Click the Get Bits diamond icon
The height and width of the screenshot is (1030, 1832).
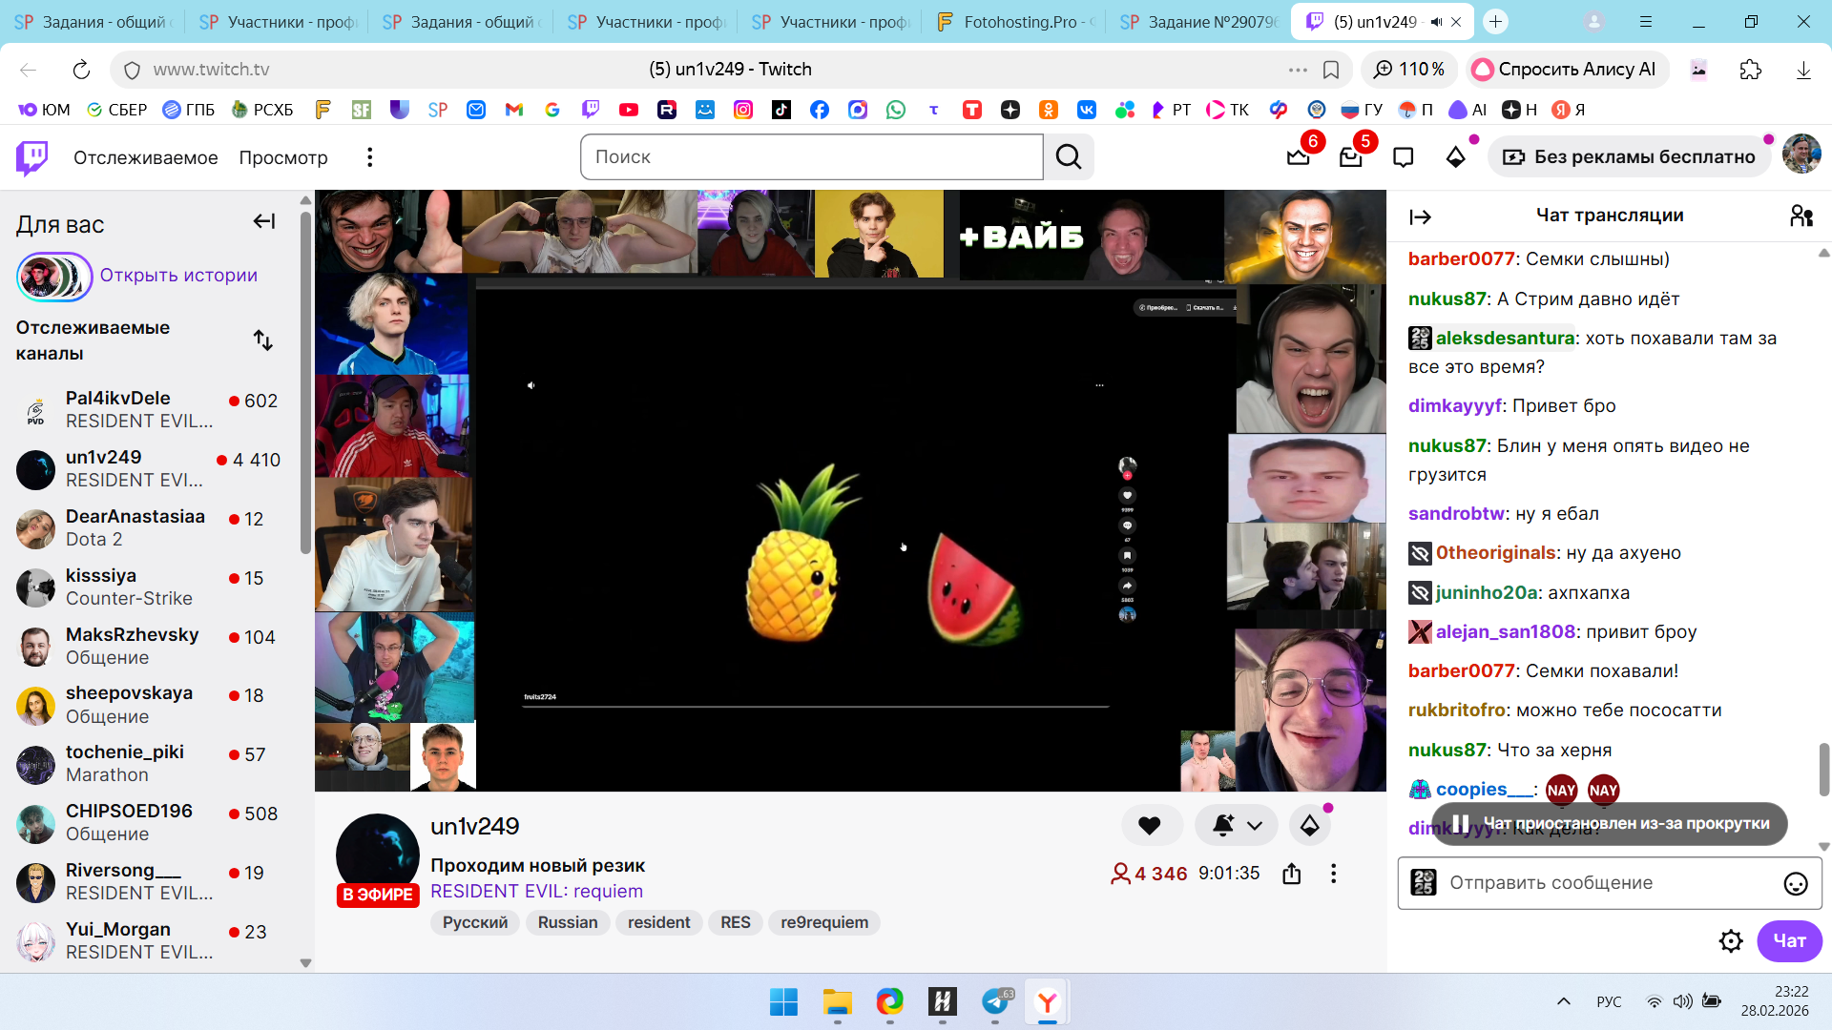coord(1455,157)
